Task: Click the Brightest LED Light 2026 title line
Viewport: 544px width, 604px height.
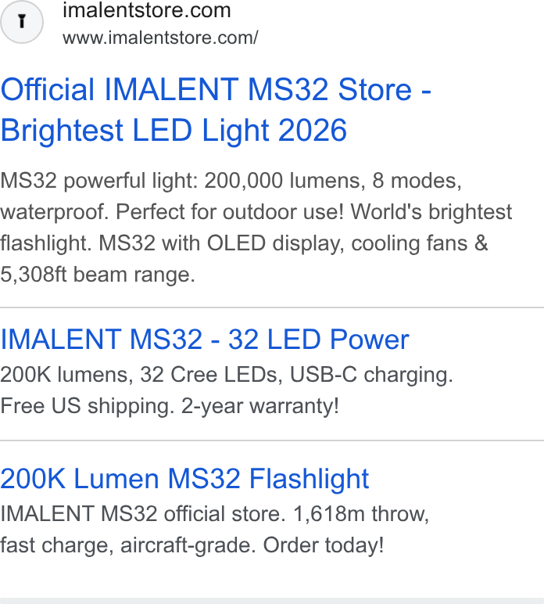Action: 174,130
